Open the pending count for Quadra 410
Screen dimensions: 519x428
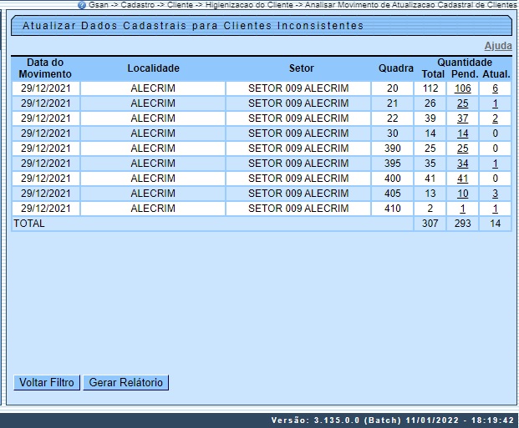(x=462, y=209)
